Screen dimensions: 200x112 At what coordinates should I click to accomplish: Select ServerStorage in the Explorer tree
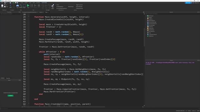(152, 25)
